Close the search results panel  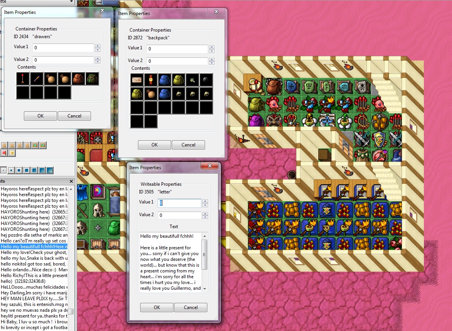71,181
